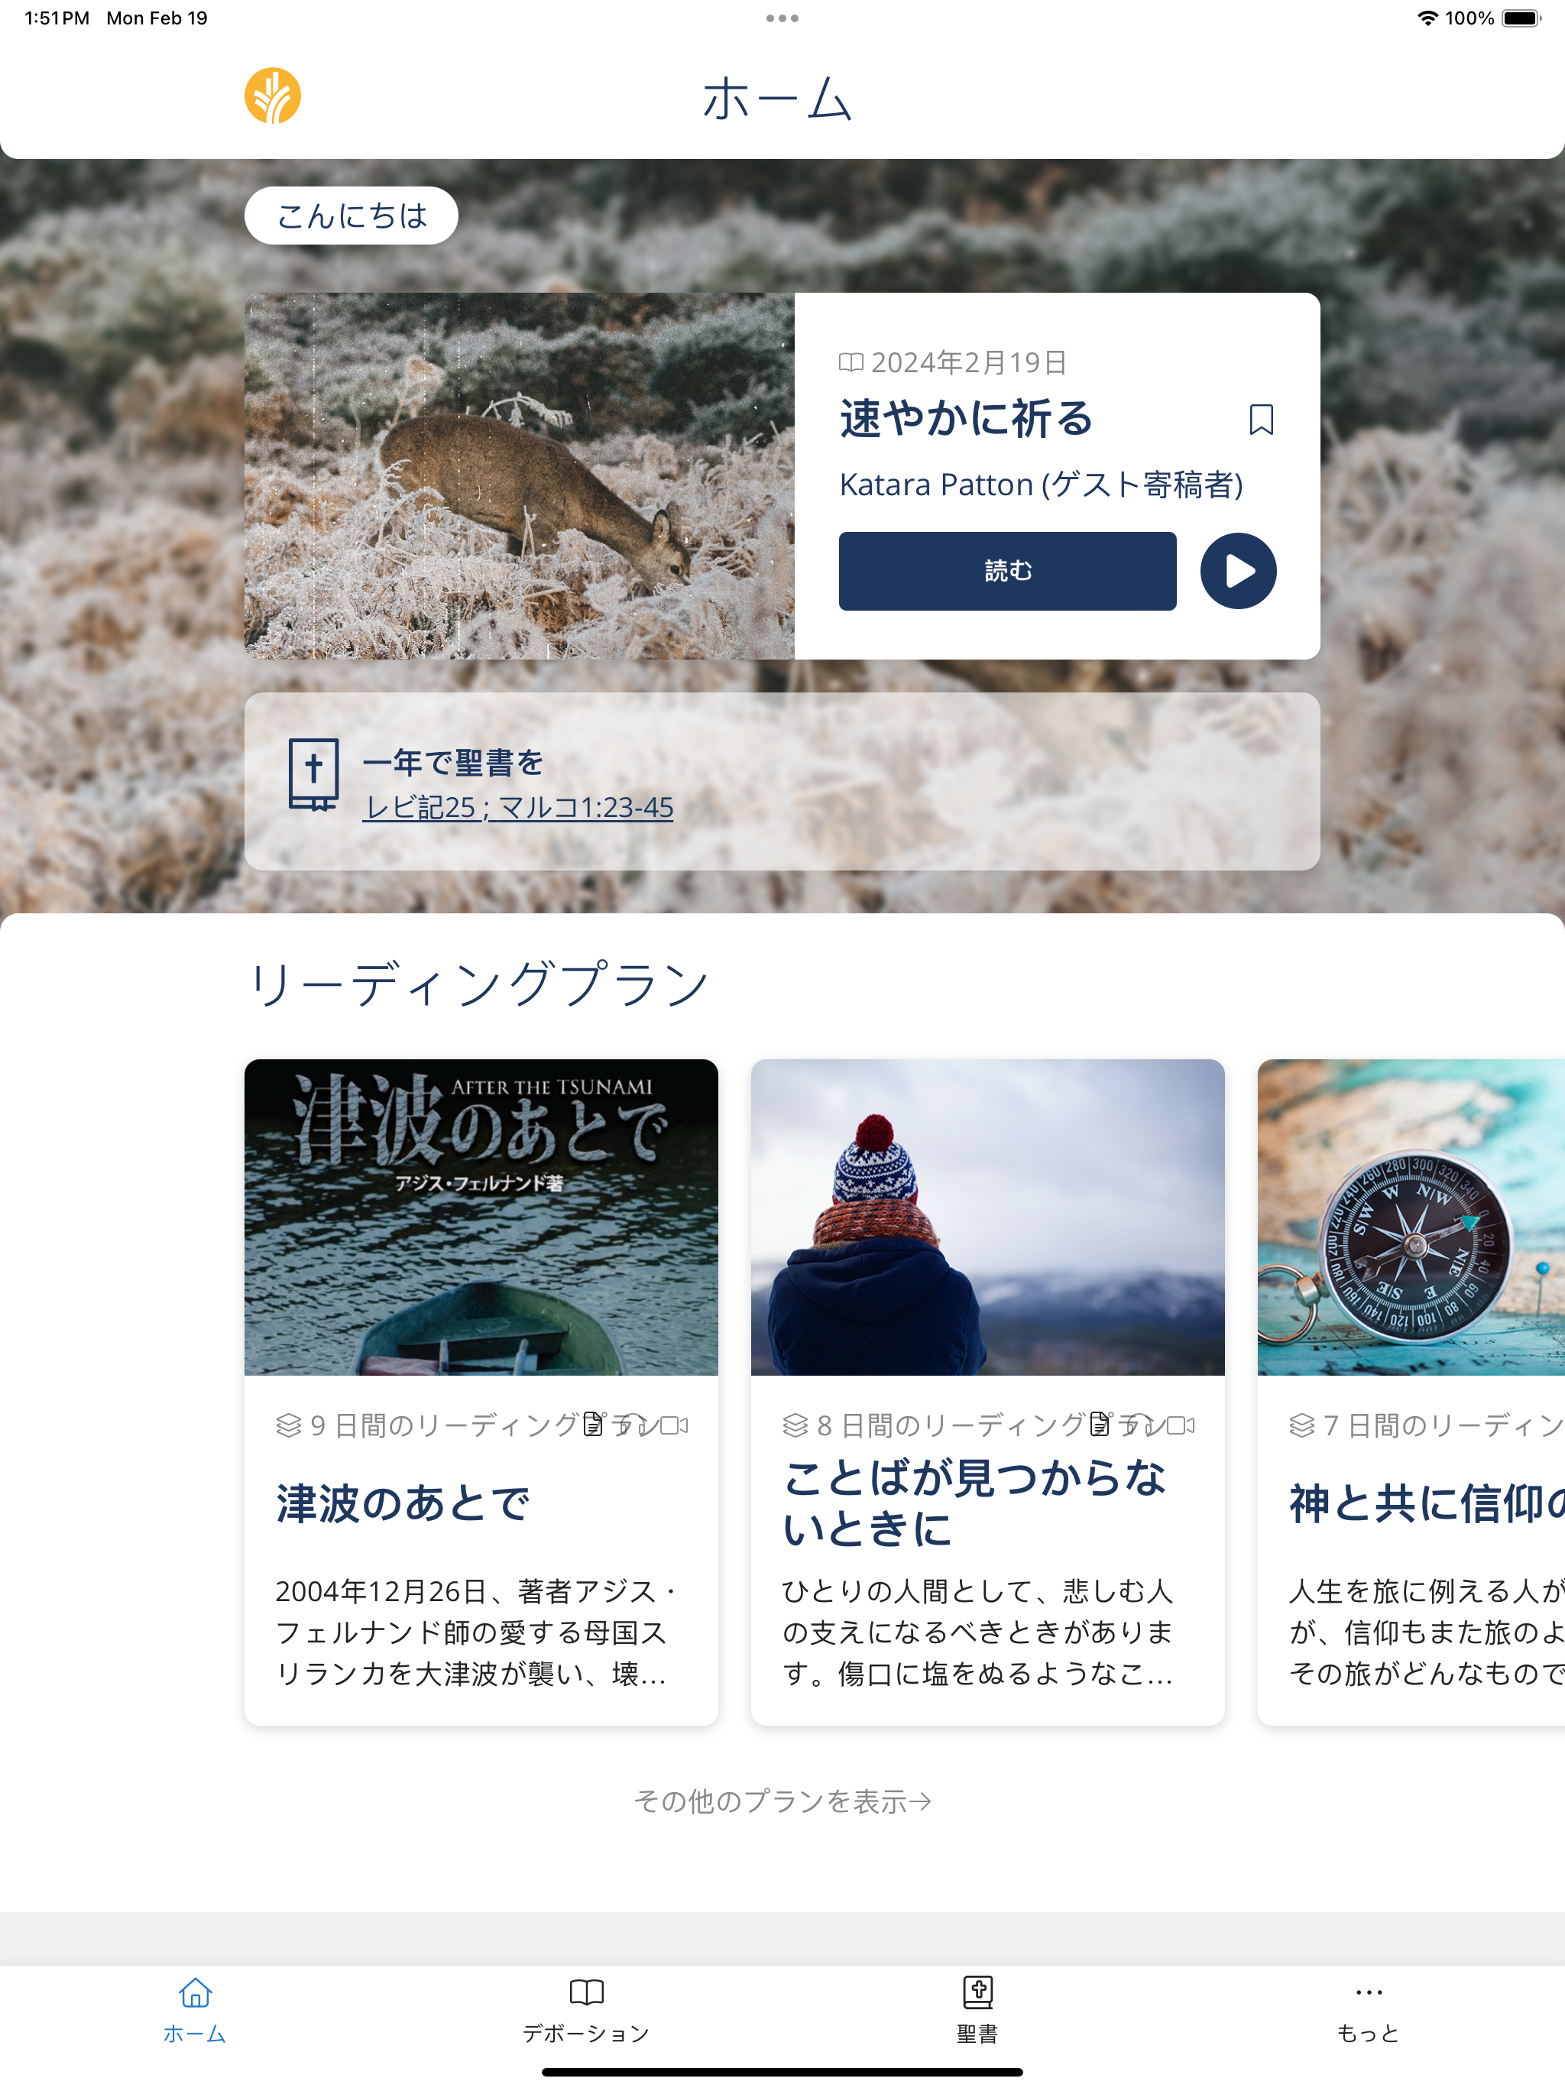The width and height of the screenshot is (1565, 2088).
Task: Tap the video icon on 津波のあとで card
Action: (x=674, y=1425)
